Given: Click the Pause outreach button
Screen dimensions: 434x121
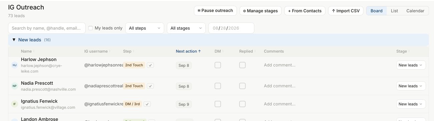Looking at the screenshot, I should click(215, 11).
